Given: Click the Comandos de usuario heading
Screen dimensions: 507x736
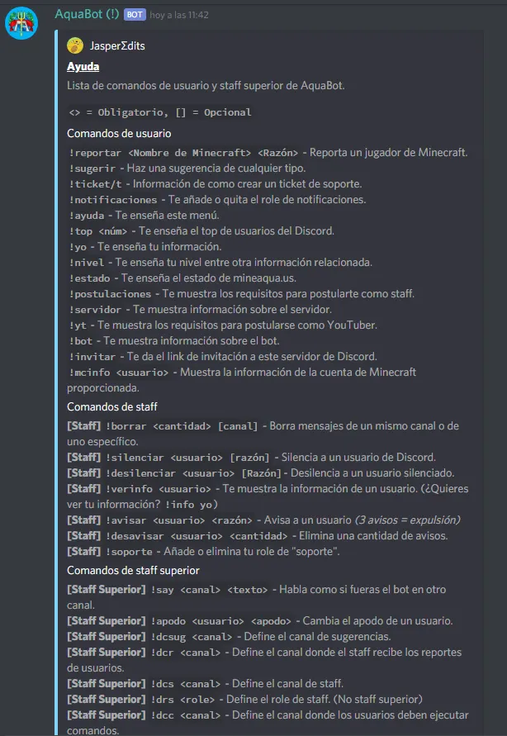Looking at the screenshot, I should [x=119, y=132].
